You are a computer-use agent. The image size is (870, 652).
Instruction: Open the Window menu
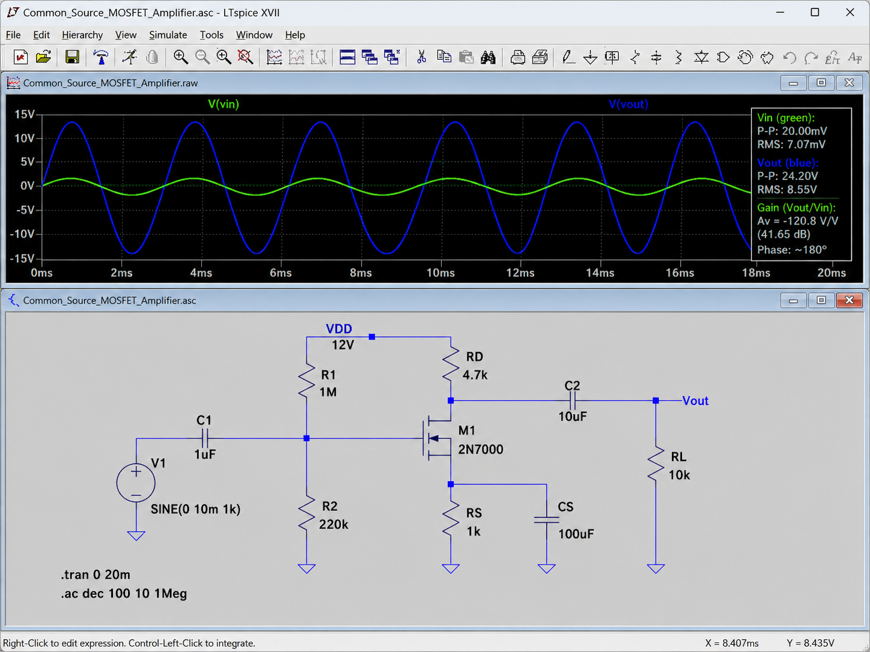(x=254, y=35)
